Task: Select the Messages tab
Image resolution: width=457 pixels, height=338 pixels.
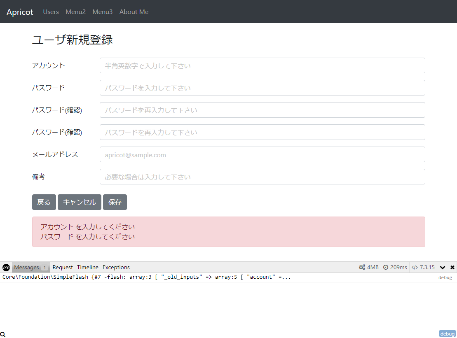Action: coord(30,268)
